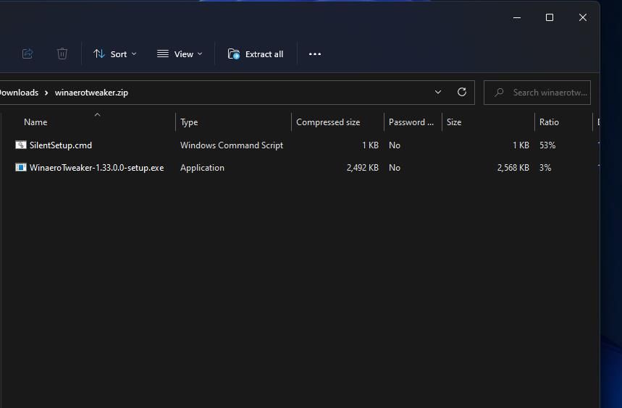Click the 53% ratio value

(x=547, y=145)
